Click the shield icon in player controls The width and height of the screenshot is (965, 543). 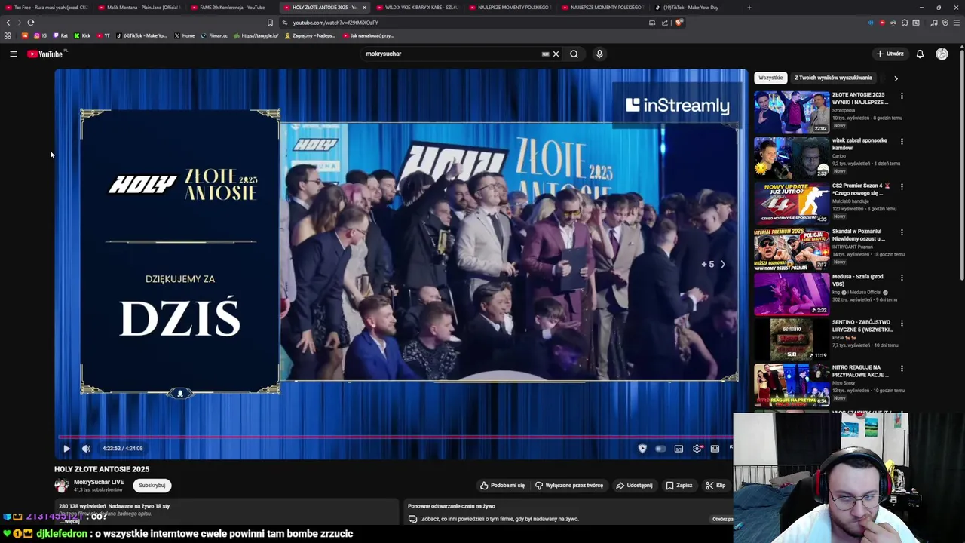pos(642,448)
